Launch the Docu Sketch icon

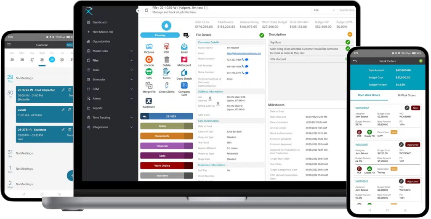[x=184, y=72]
